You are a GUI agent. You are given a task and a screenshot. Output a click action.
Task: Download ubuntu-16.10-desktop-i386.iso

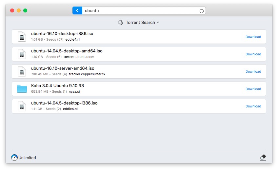coord(253,37)
